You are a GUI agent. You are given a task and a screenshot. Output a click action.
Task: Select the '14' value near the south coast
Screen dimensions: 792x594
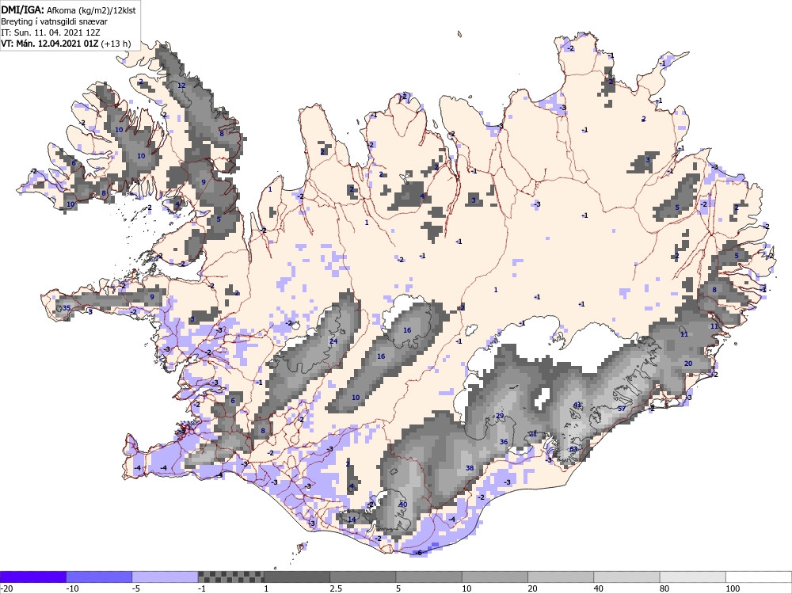(352, 520)
